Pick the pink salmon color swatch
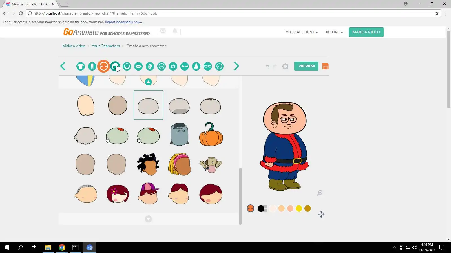 point(290,208)
